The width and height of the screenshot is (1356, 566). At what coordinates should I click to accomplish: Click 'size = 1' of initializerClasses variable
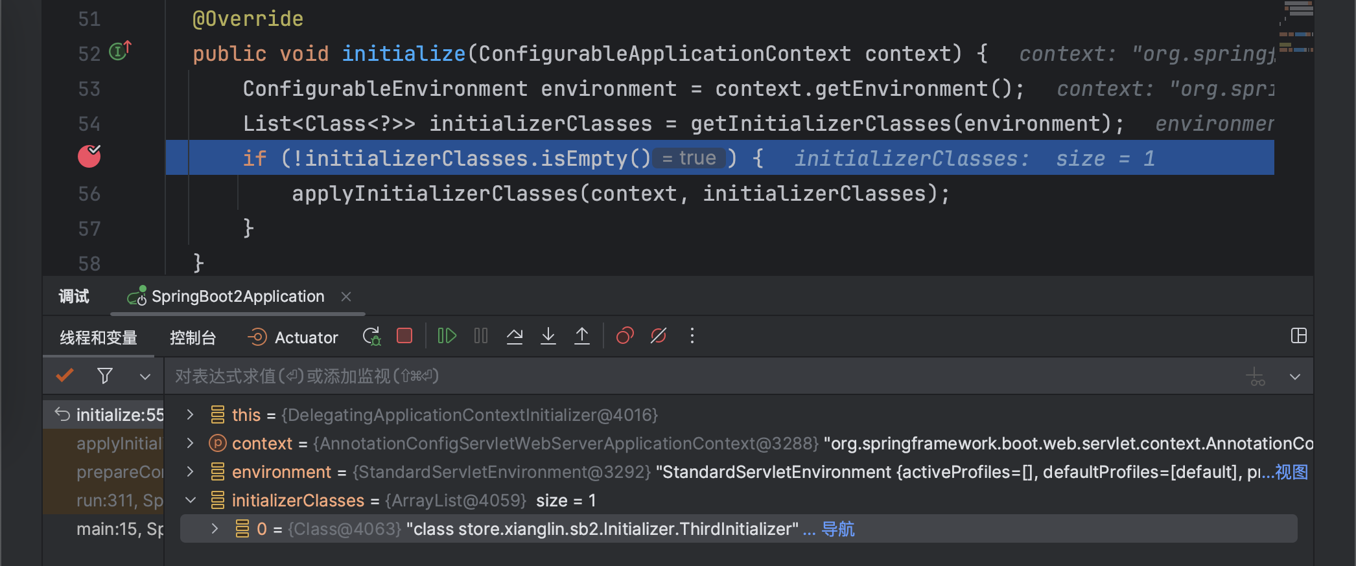566,501
